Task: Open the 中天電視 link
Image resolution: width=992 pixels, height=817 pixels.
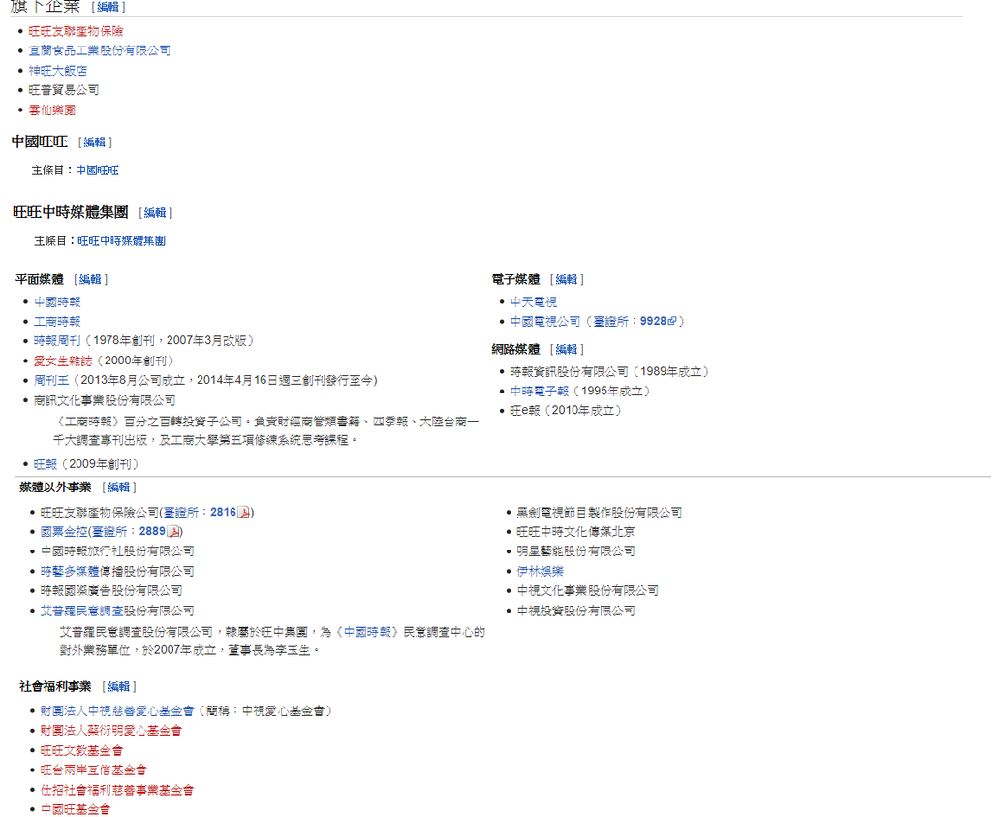Action: coord(534,301)
